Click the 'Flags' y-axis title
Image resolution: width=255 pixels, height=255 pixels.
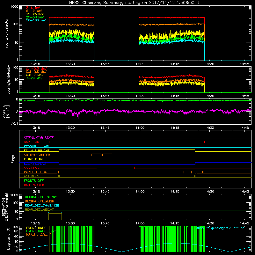(13, 159)
